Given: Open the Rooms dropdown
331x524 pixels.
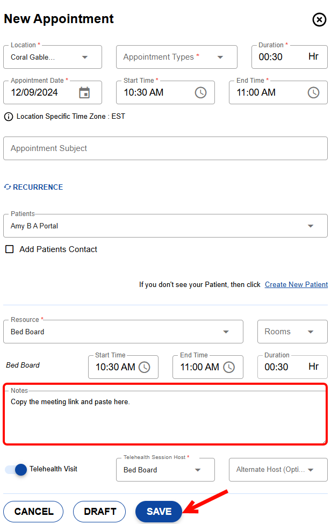Looking at the screenshot, I should (311, 332).
